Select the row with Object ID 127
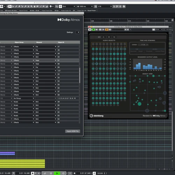The width and height of the screenshot is (175, 175). tap(40, 71)
